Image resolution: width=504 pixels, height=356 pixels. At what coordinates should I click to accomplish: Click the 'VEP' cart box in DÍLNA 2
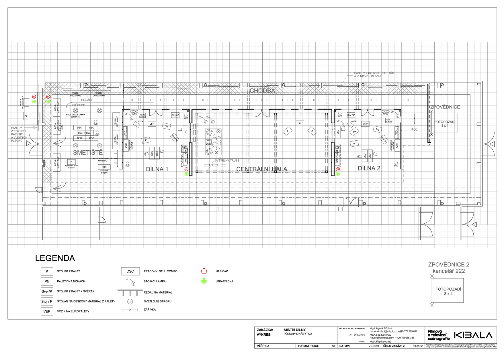pos(365,124)
